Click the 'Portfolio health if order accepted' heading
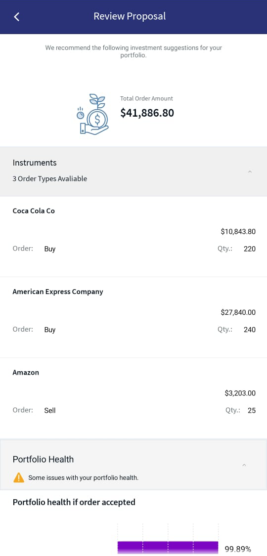Viewport: 267px width, 556px height. pos(74,503)
